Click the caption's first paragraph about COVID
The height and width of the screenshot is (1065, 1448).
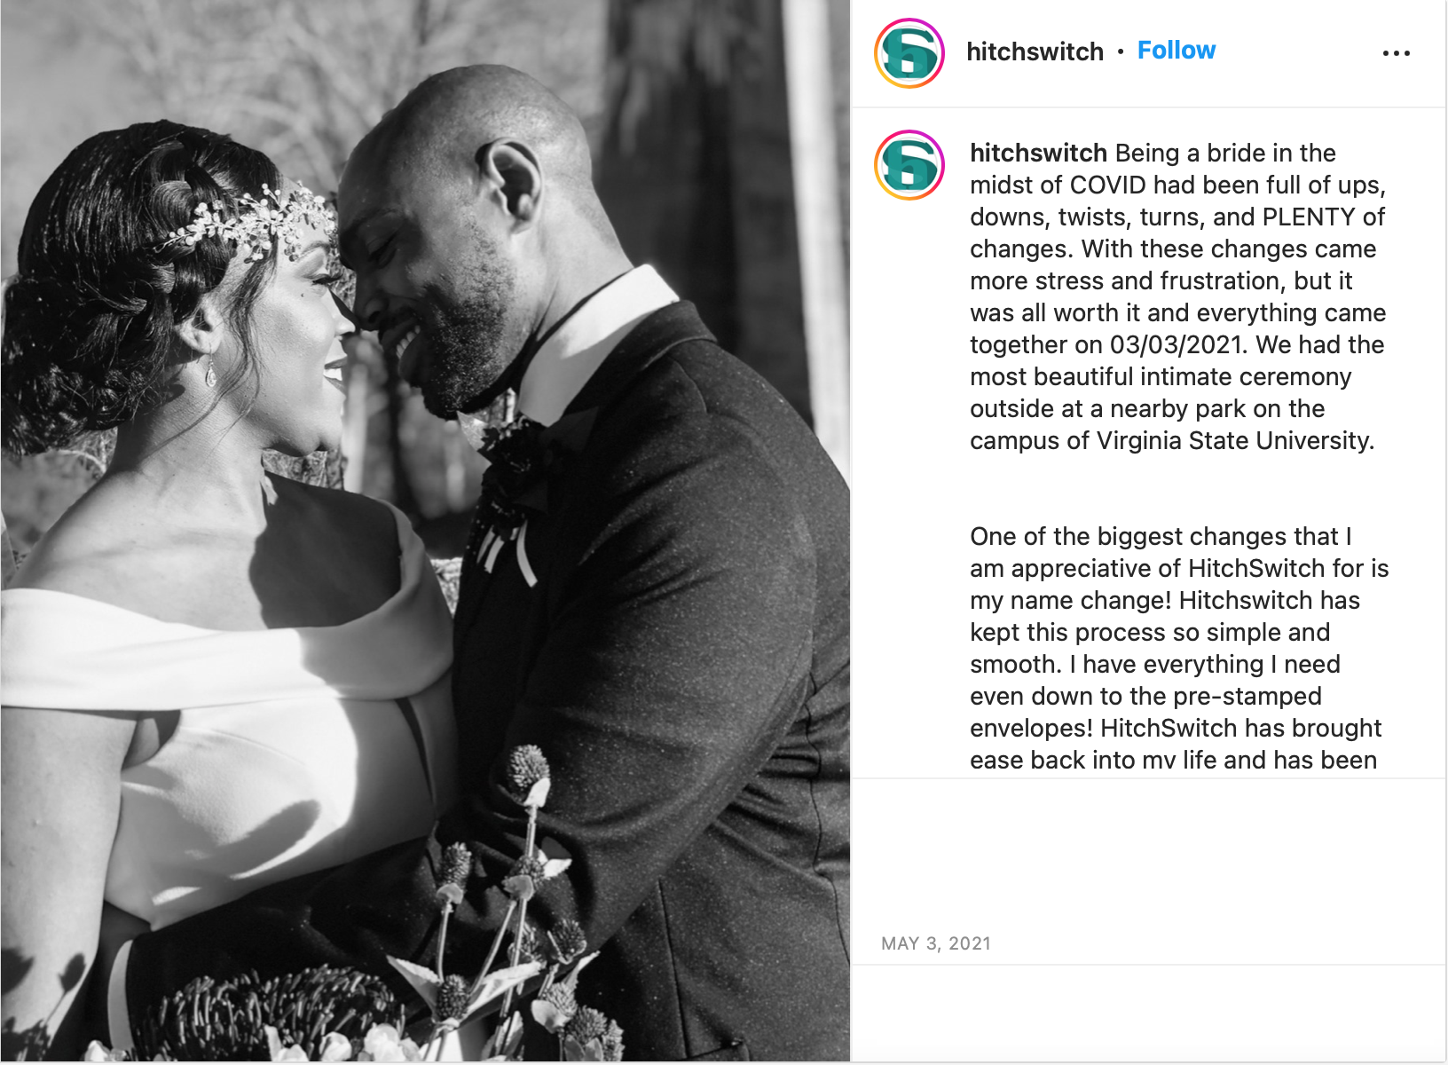1178,296
